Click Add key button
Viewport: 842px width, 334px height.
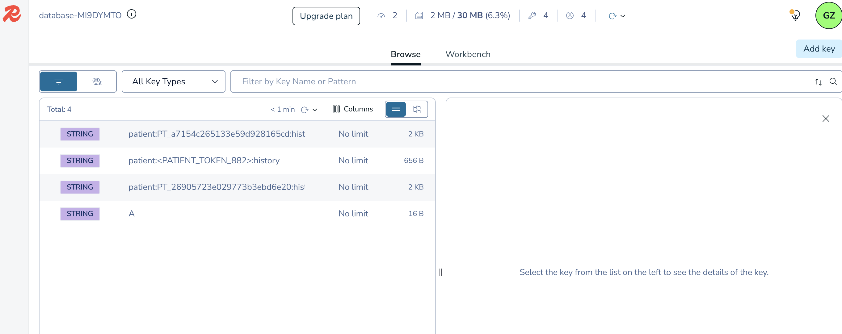(819, 49)
